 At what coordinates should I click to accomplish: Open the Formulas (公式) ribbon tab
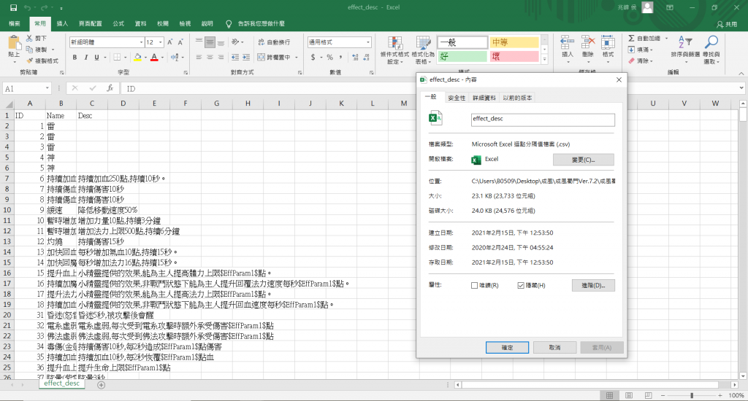pos(118,23)
